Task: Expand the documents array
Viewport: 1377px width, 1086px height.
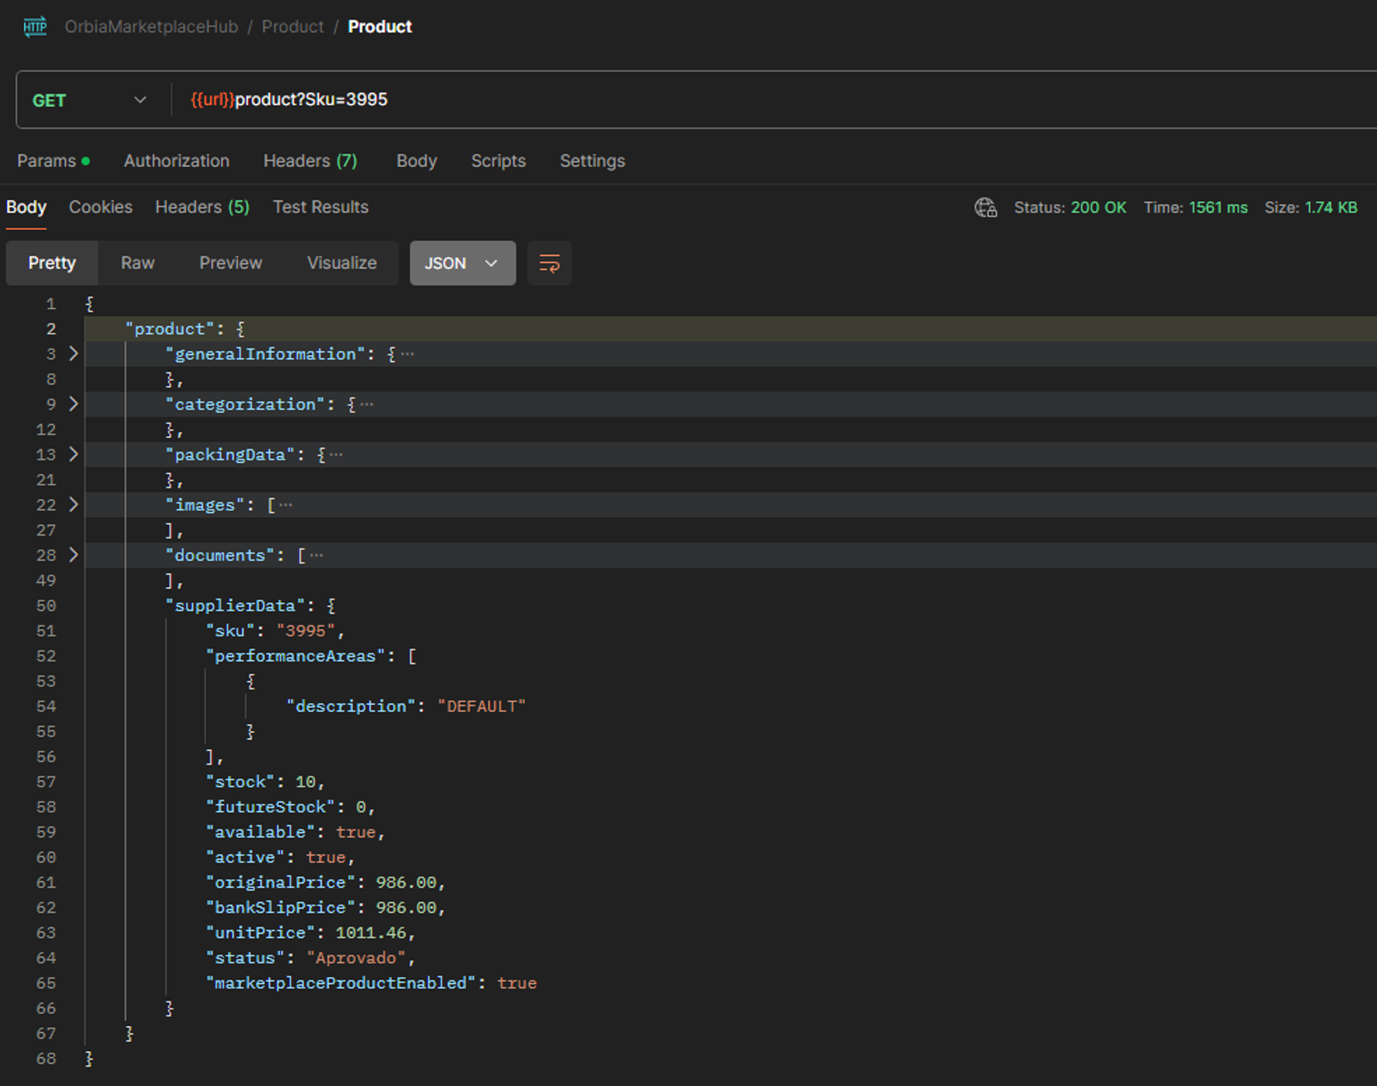Action: tap(73, 555)
